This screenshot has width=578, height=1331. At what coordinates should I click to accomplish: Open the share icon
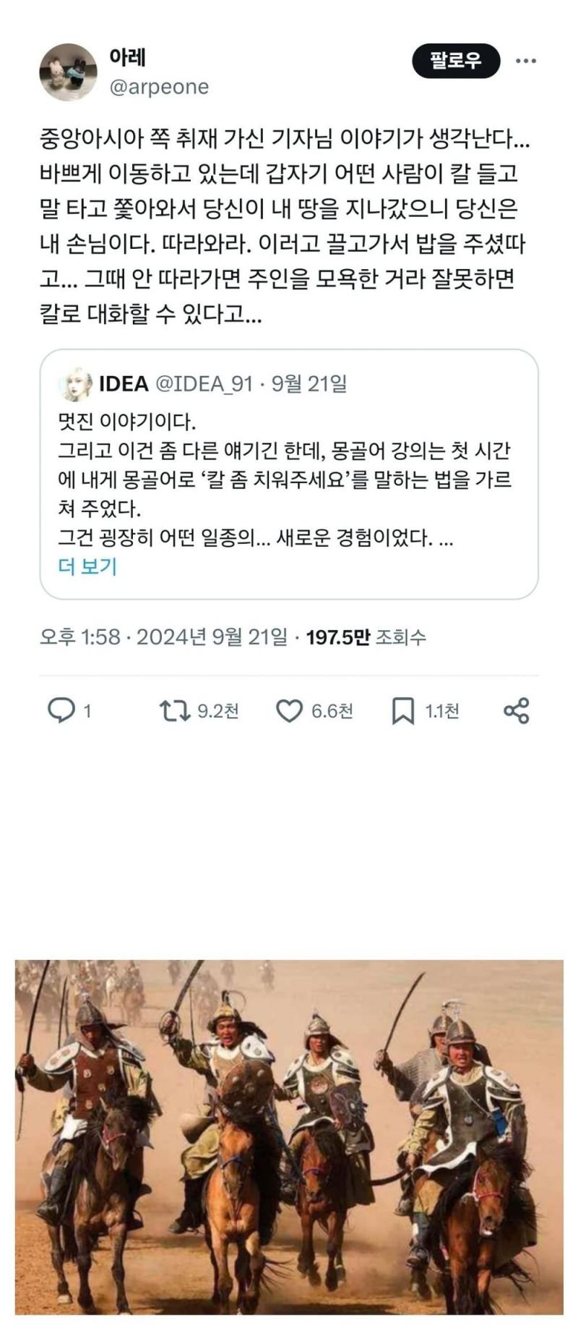(516, 710)
